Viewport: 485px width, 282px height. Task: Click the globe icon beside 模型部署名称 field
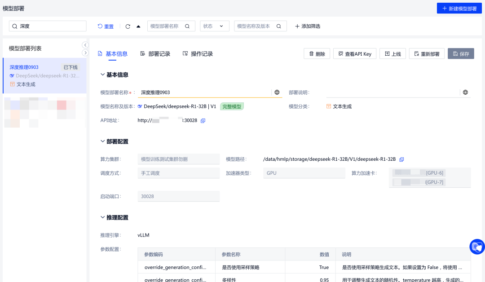point(277,93)
